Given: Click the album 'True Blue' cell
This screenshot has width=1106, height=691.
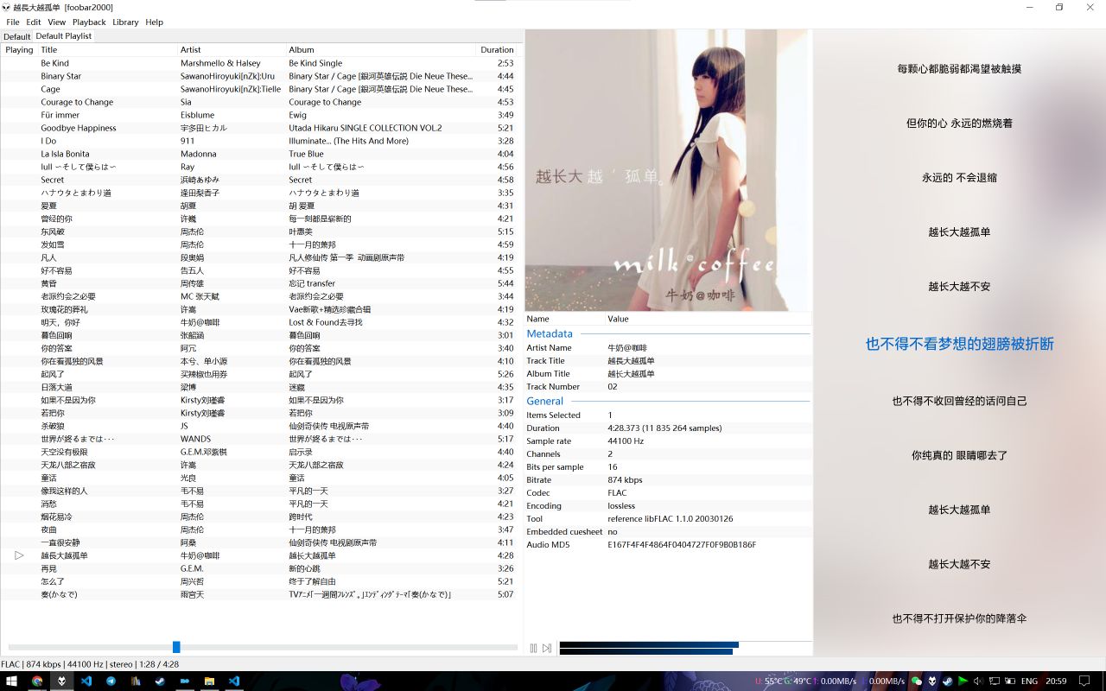Looking at the screenshot, I should click(x=306, y=154).
